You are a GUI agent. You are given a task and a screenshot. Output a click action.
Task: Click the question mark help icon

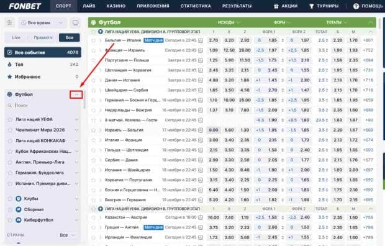coord(356,6)
